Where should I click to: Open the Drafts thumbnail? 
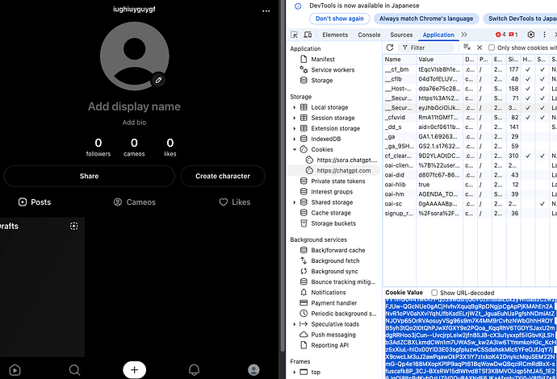[42, 287]
